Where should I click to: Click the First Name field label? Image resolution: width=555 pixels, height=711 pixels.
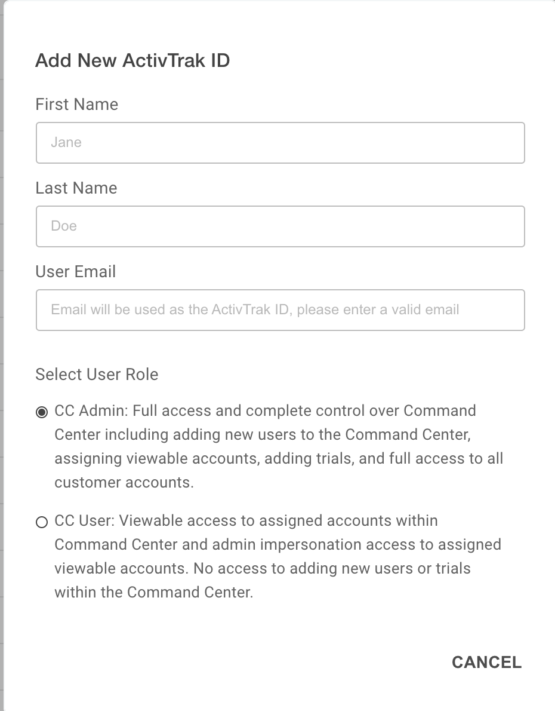(x=76, y=105)
